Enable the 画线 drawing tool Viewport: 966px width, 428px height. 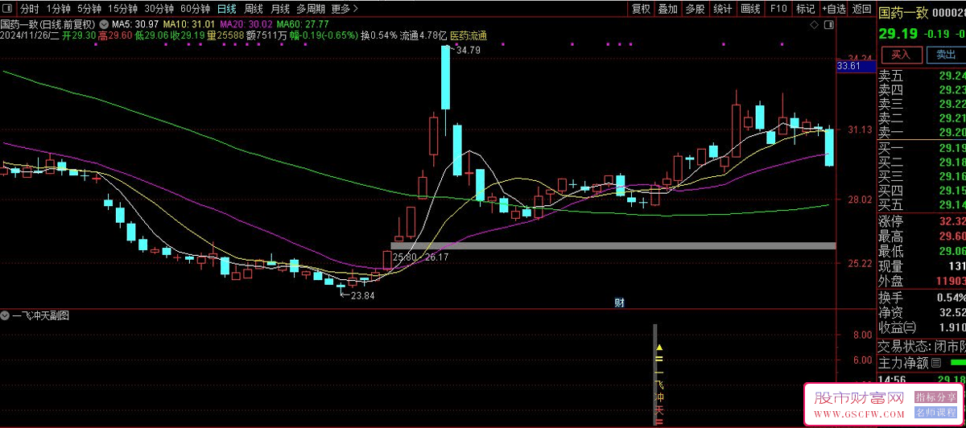point(750,9)
